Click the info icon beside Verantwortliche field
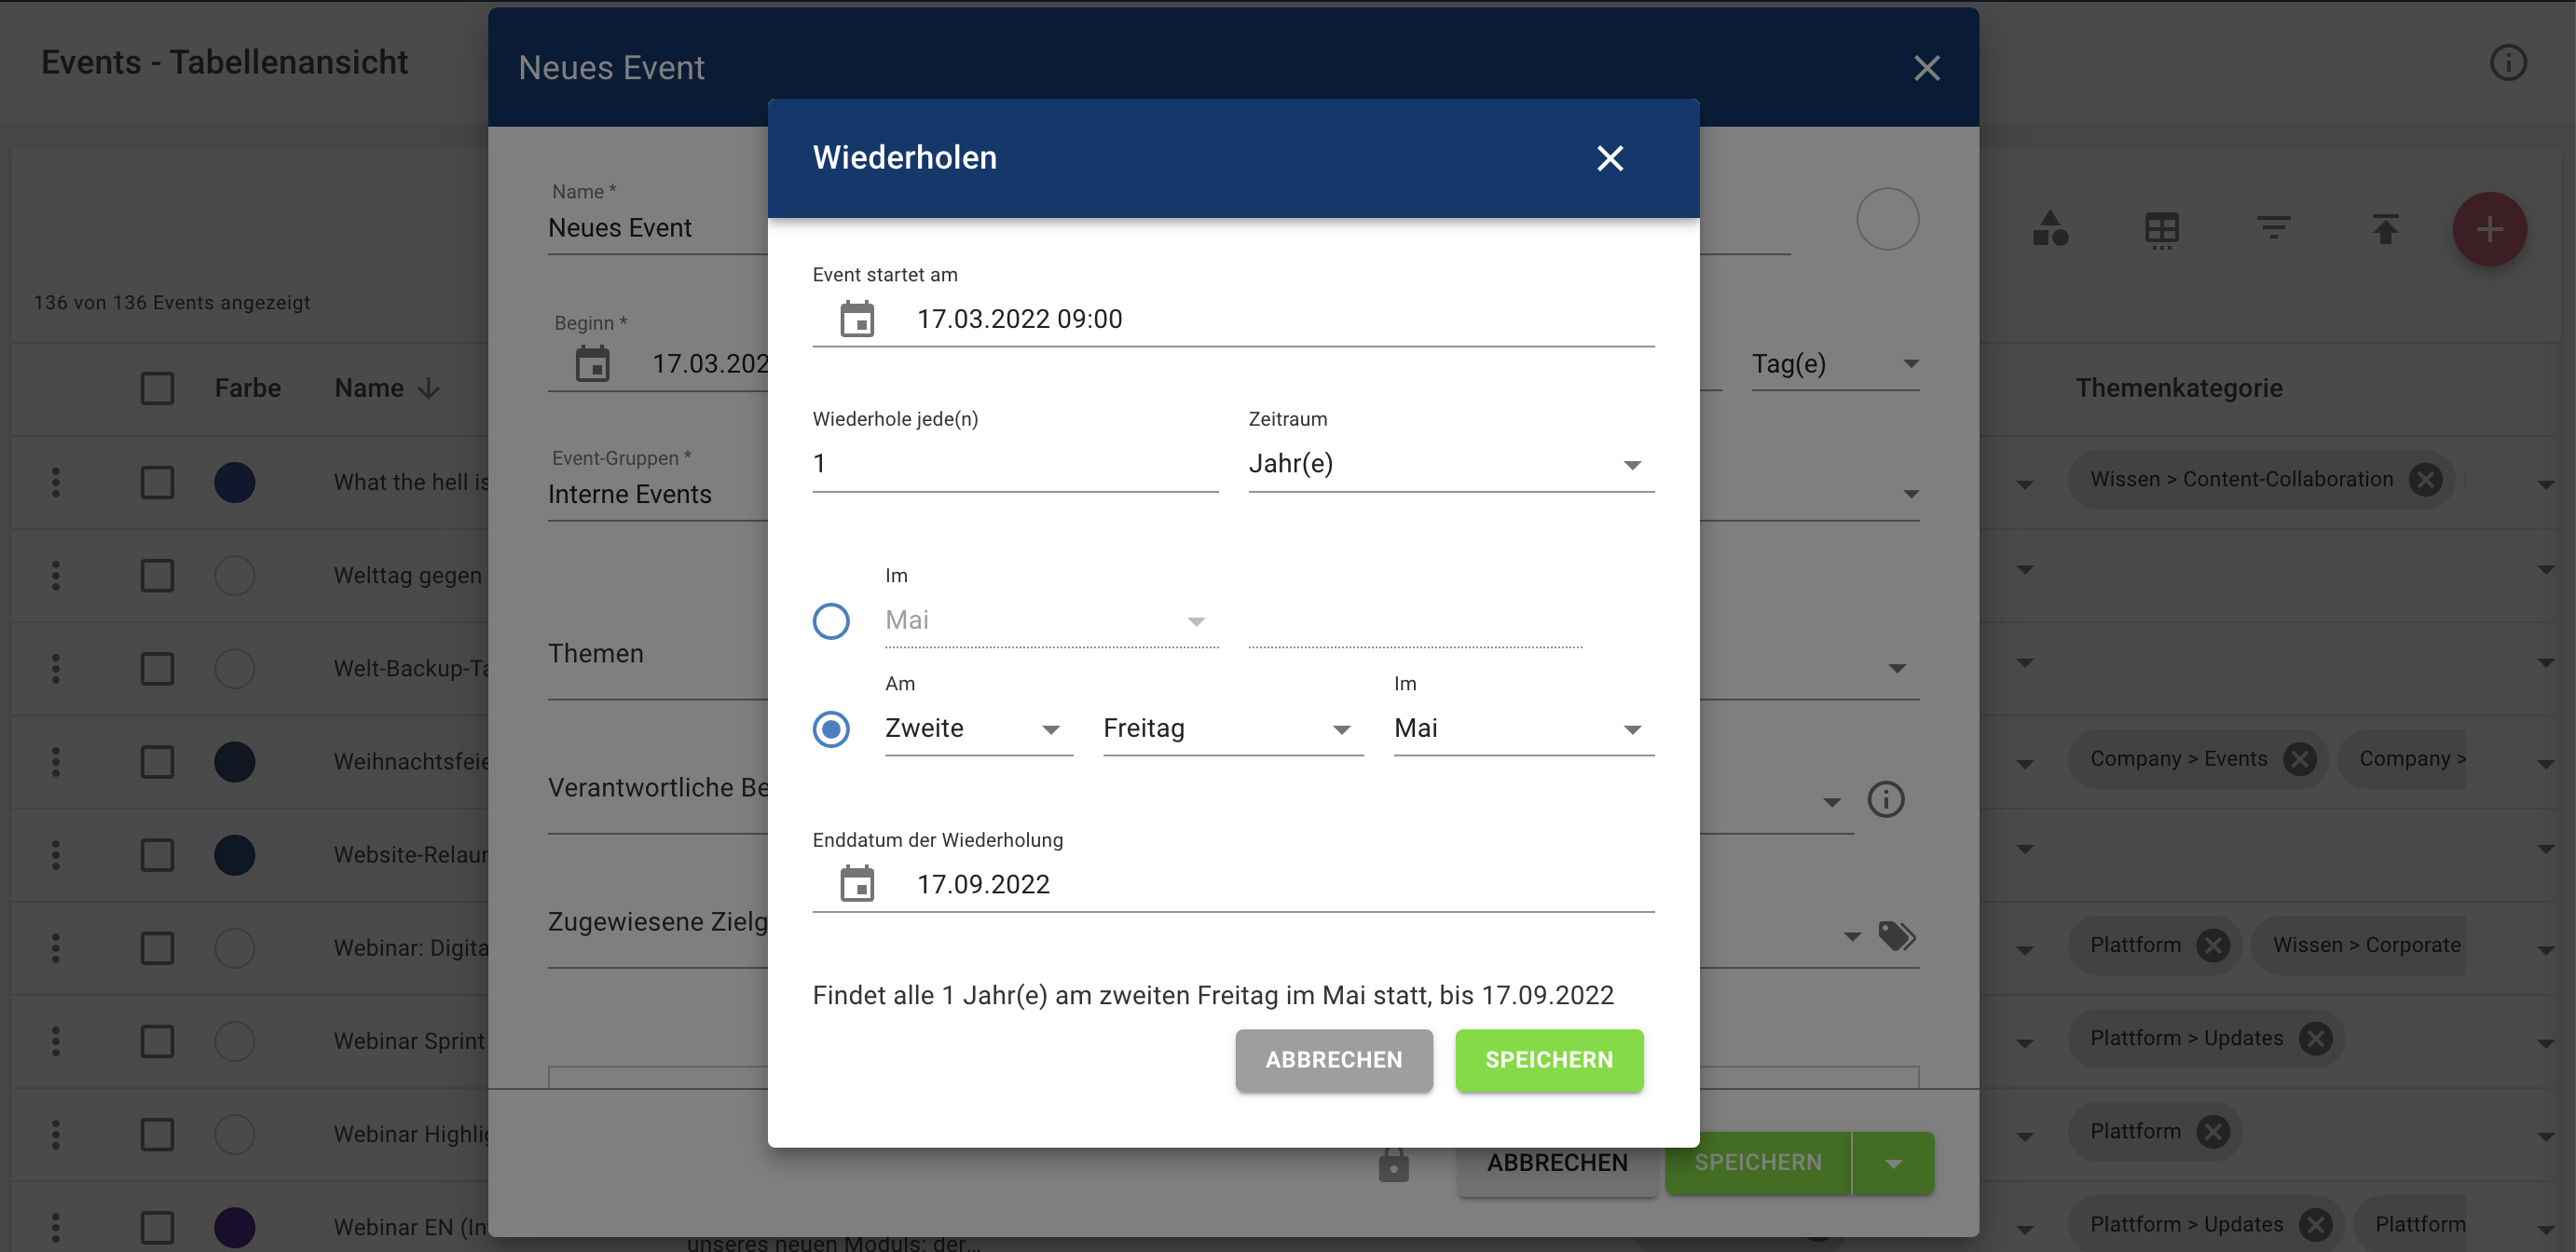Image resolution: width=2576 pixels, height=1252 pixels. [1885, 798]
